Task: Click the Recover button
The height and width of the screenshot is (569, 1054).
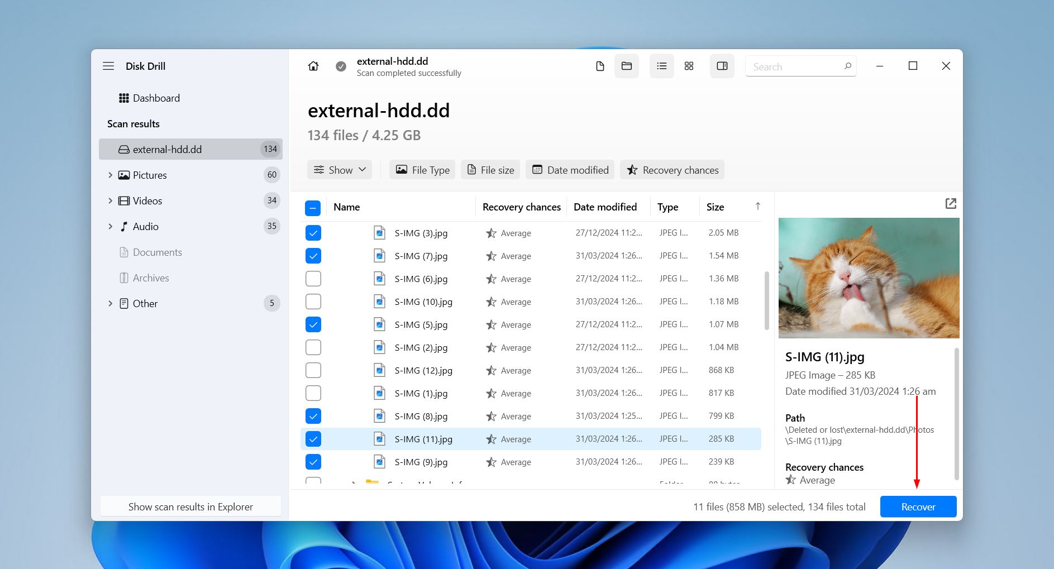Action: [x=918, y=506]
